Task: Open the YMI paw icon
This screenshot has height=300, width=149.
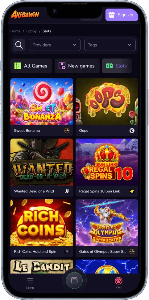Action: point(118,281)
